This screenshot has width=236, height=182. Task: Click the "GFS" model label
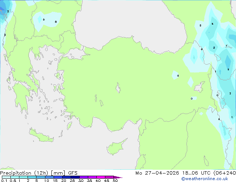(x=73, y=173)
